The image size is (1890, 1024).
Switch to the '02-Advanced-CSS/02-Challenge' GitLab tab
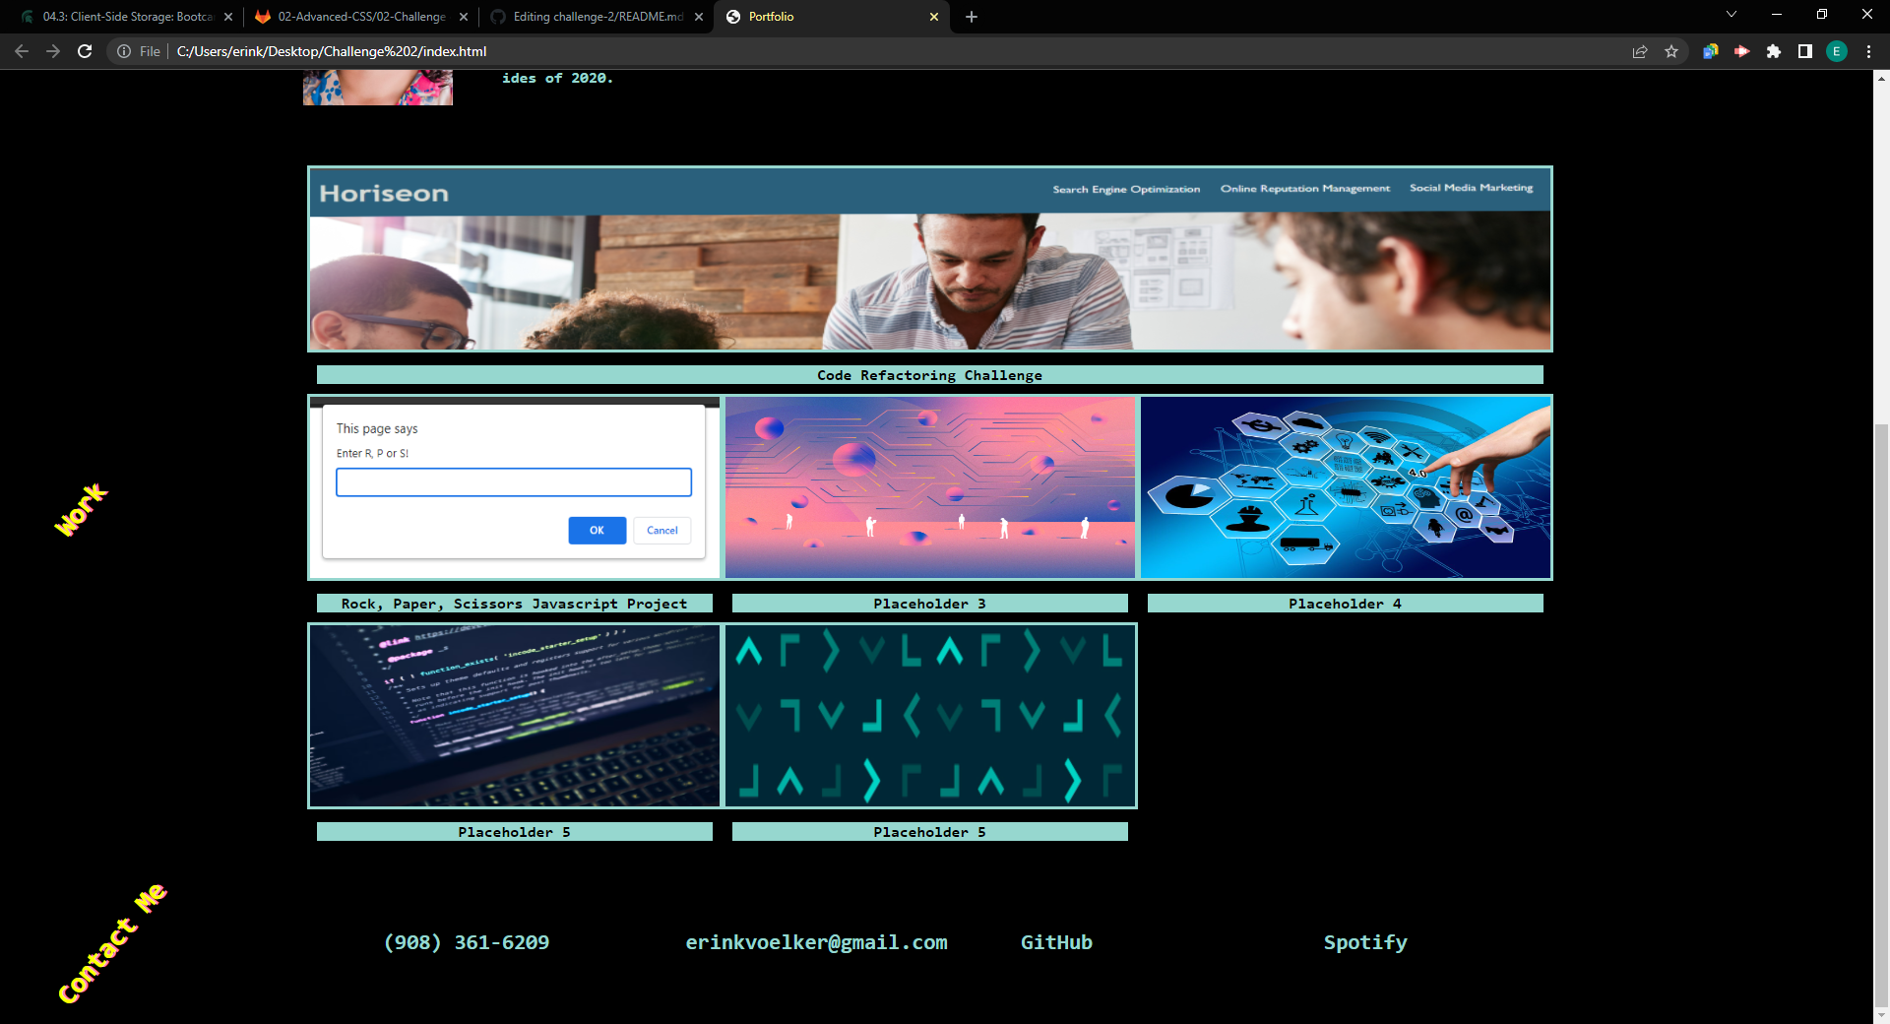pyautogui.click(x=354, y=17)
